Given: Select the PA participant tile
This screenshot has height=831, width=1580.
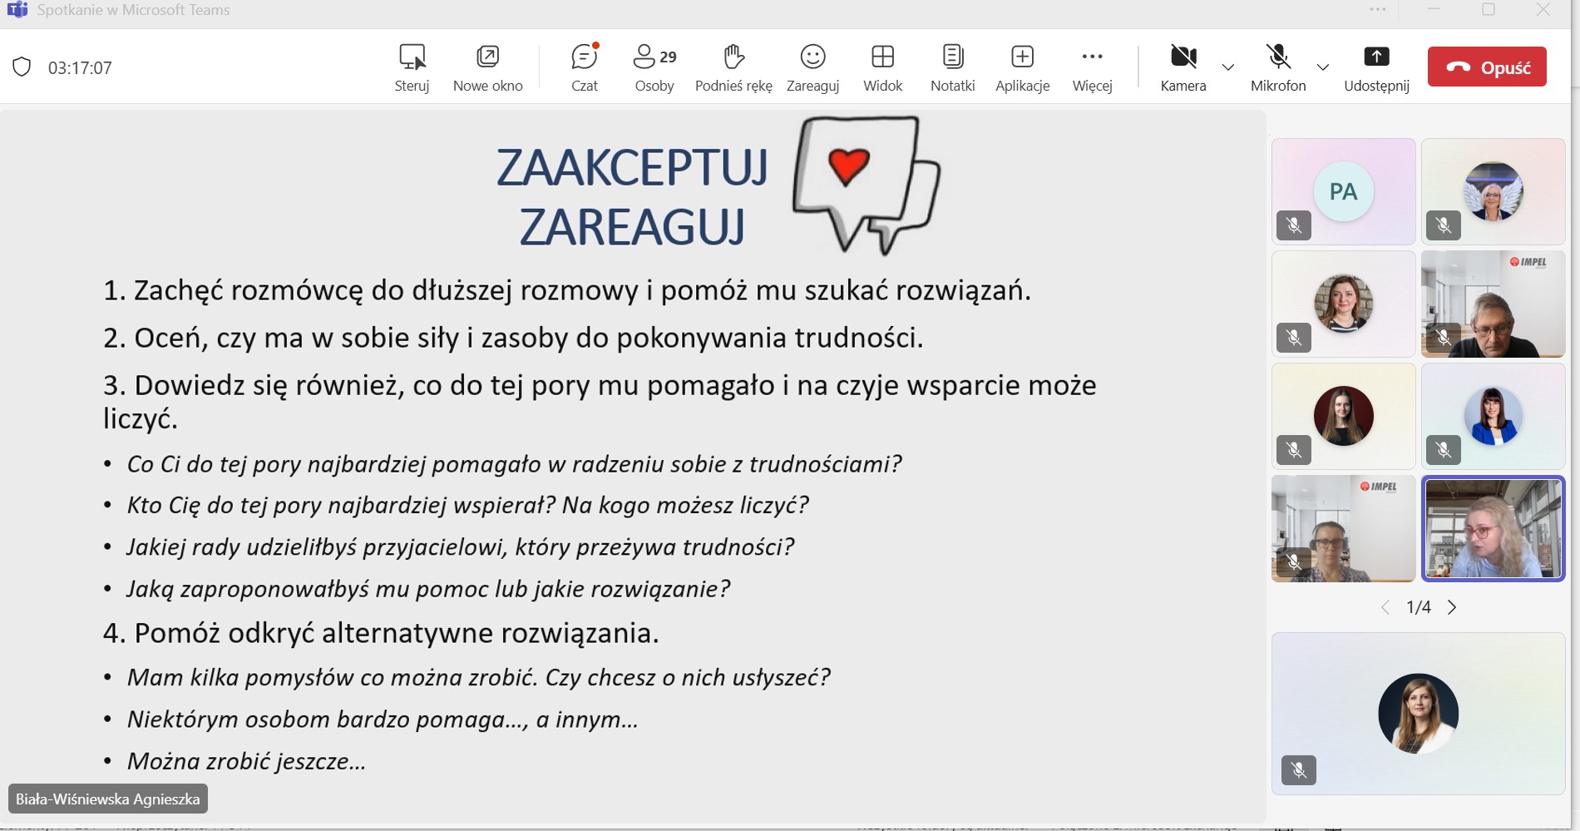Looking at the screenshot, I should coord(1343,191).
